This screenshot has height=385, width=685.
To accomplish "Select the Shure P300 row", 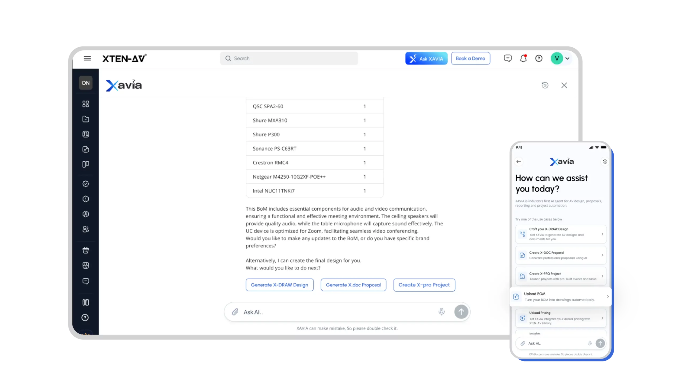I will click(314, 134).
